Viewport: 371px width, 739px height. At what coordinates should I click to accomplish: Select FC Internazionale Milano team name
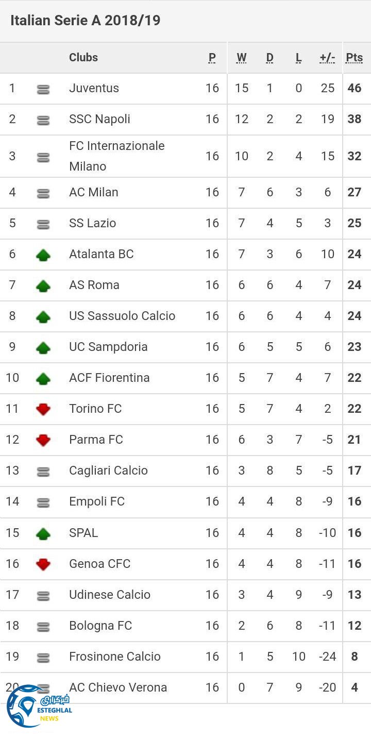[x=116, y=156]
